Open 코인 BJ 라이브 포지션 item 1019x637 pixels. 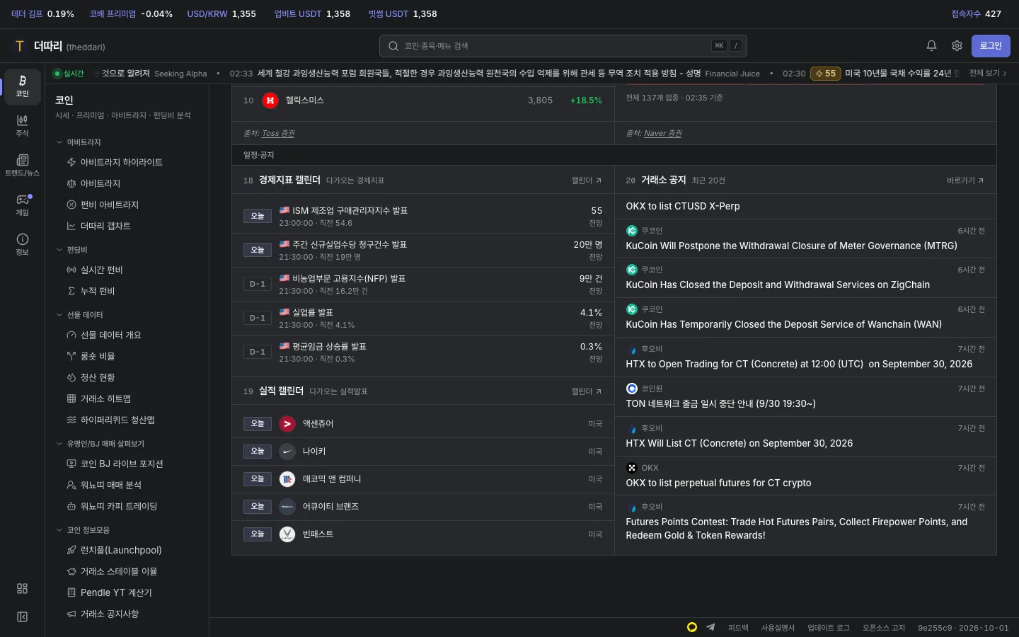click(127, 464)
